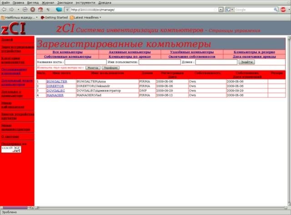
Task: Open the Собственные компьютеры link
Action: tap(68, 57)
